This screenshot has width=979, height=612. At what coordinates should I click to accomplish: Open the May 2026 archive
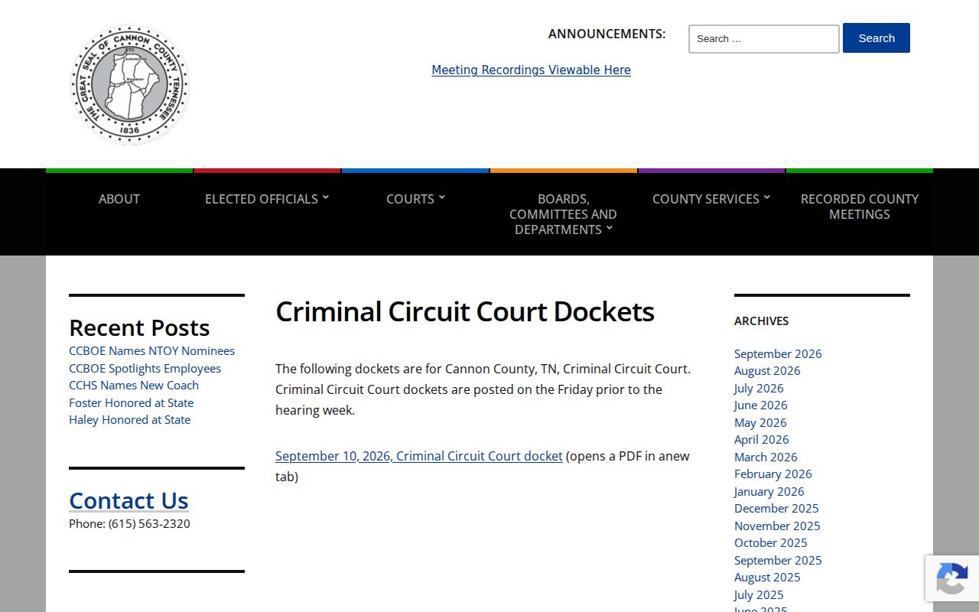[x=760, y=422]
